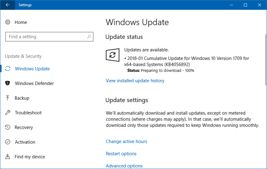Click the Windows Update sync arrows icon

click(x=8, y=68)
